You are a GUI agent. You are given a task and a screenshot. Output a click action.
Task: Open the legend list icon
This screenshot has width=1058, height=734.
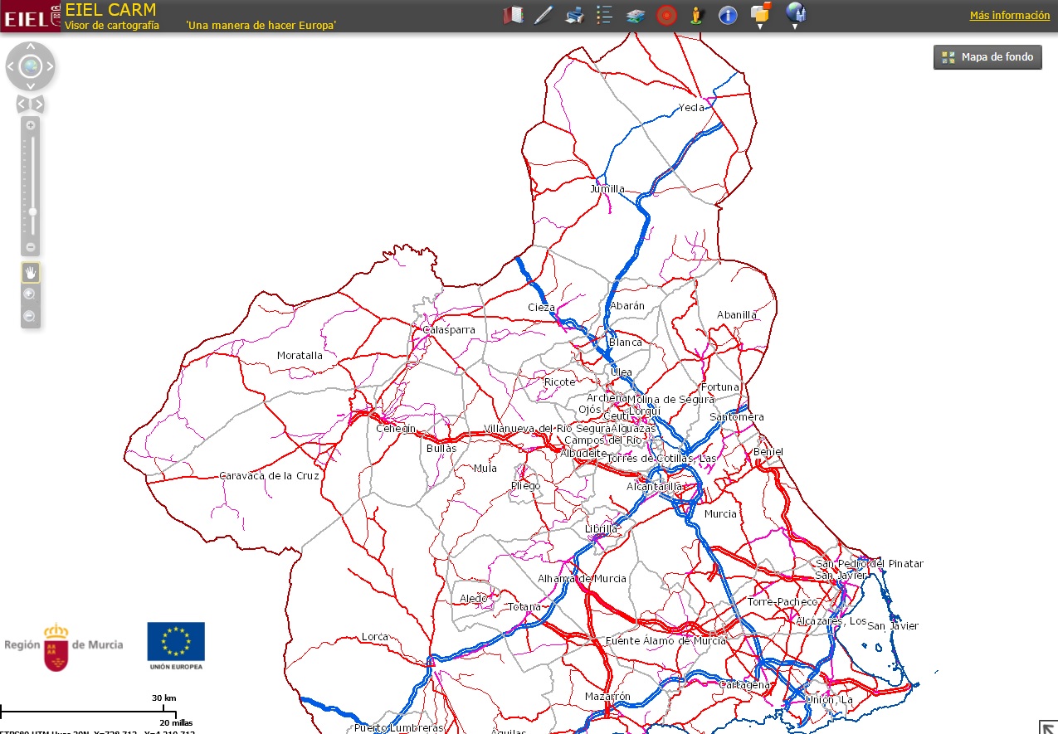point(604,15)
